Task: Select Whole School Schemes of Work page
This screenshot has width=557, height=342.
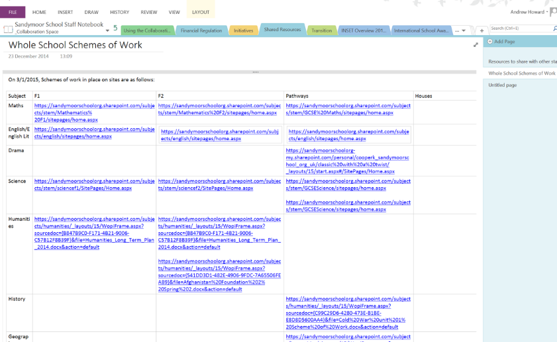Action: pyautogui.click(x=521, y=73)
